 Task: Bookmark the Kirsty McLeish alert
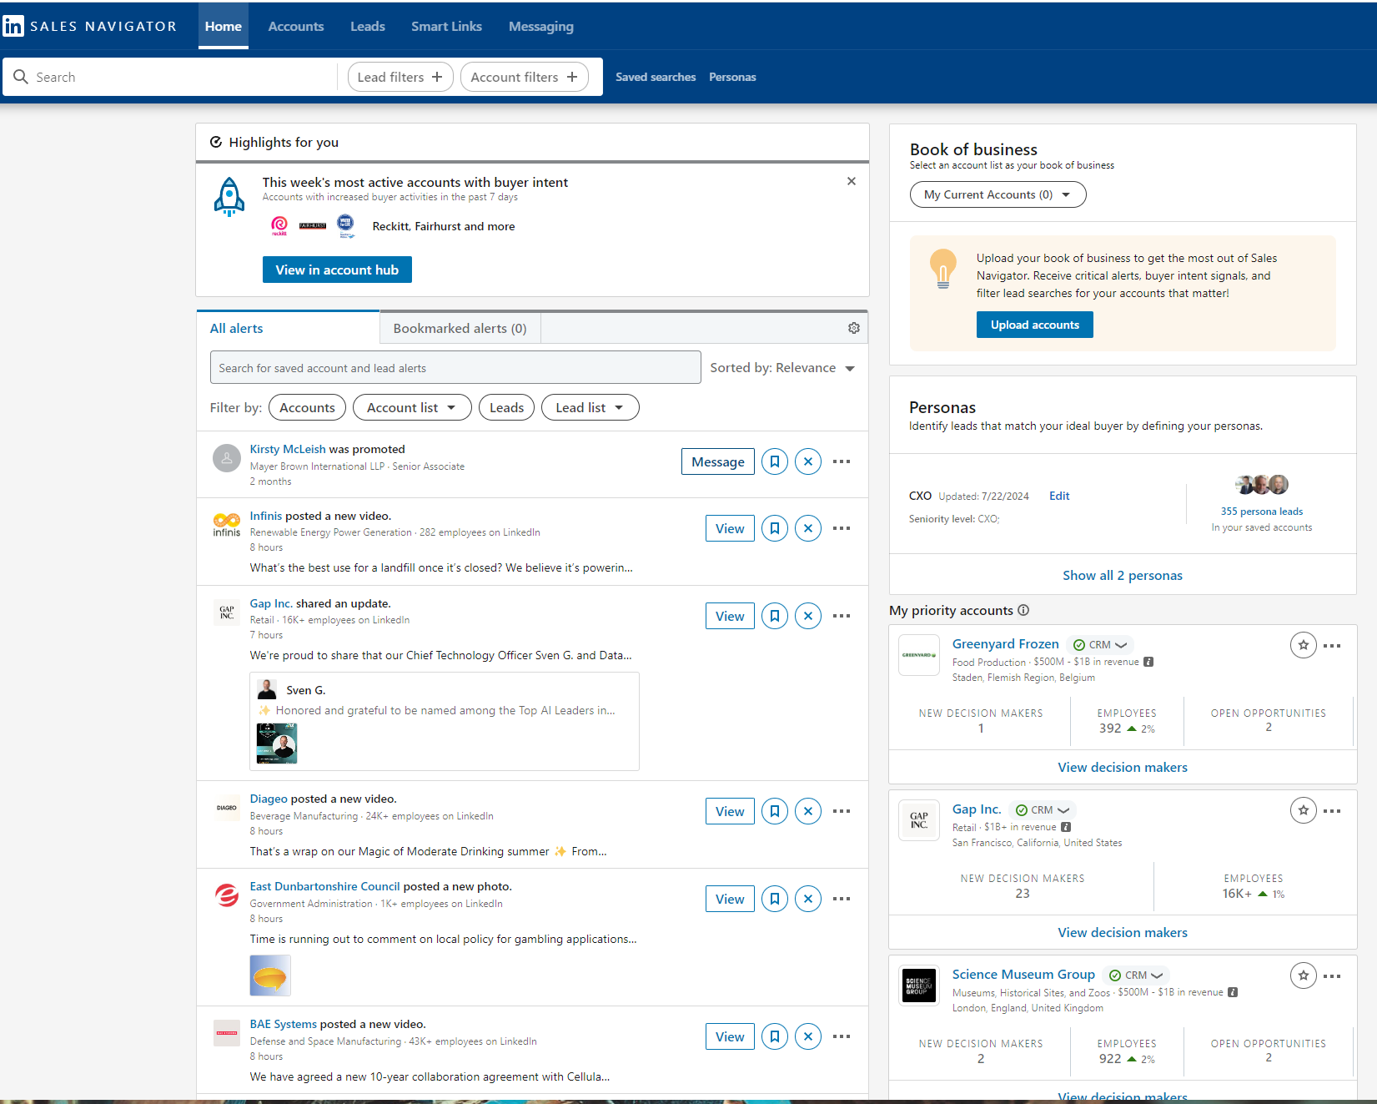point(775,461)
